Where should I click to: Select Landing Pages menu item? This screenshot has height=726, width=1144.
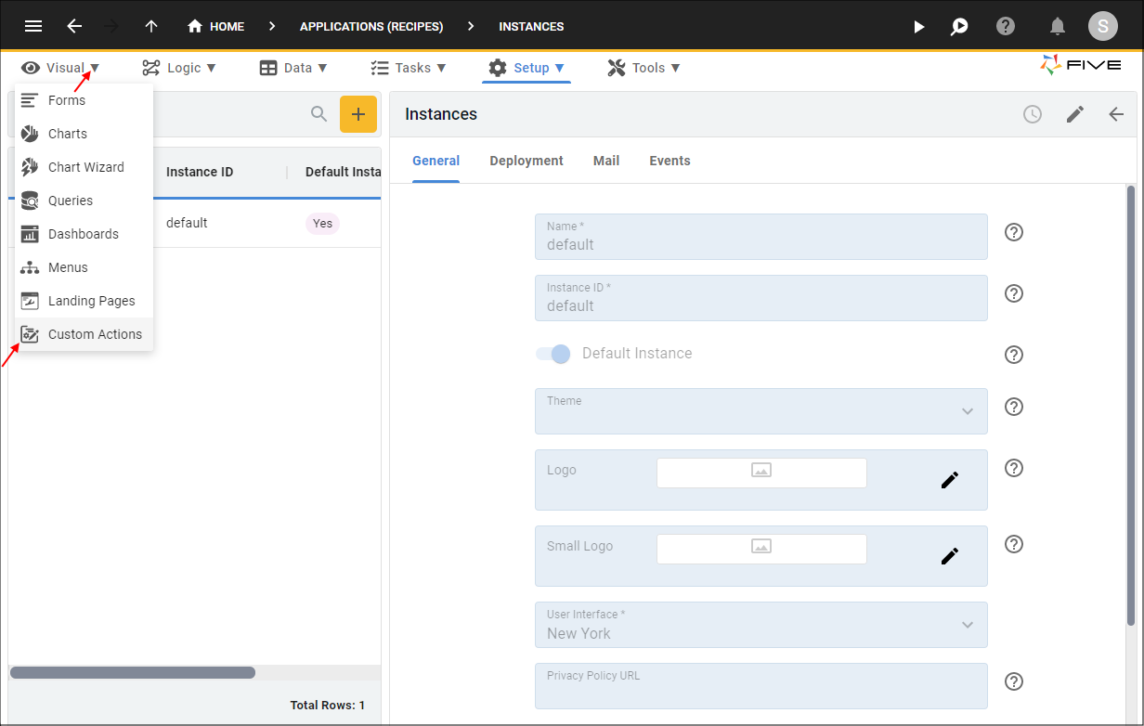click(84, 301)
